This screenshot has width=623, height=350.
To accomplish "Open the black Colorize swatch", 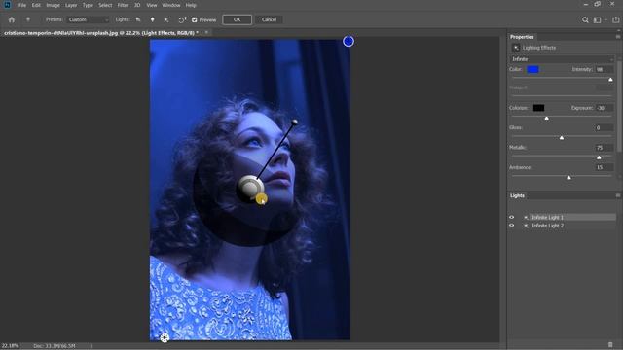I will [538, 108].
